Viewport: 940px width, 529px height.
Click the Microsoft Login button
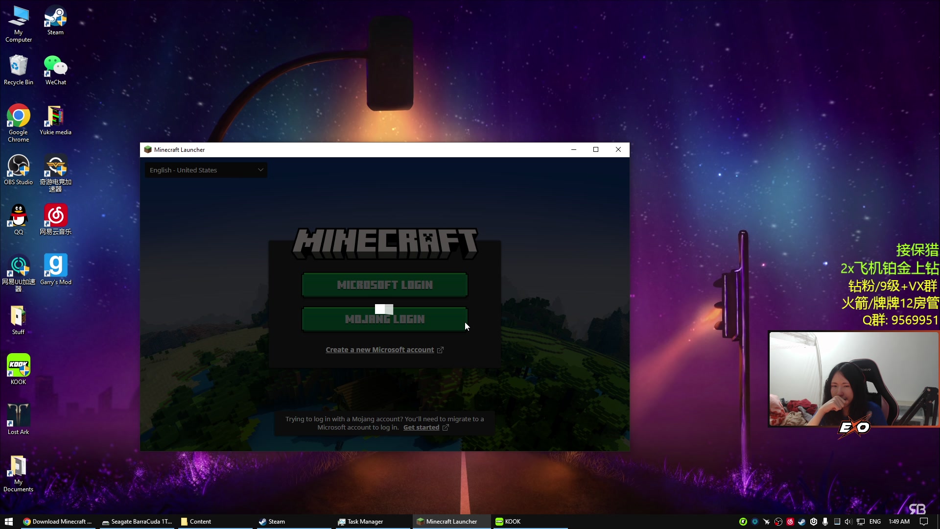tap(384, 285)
